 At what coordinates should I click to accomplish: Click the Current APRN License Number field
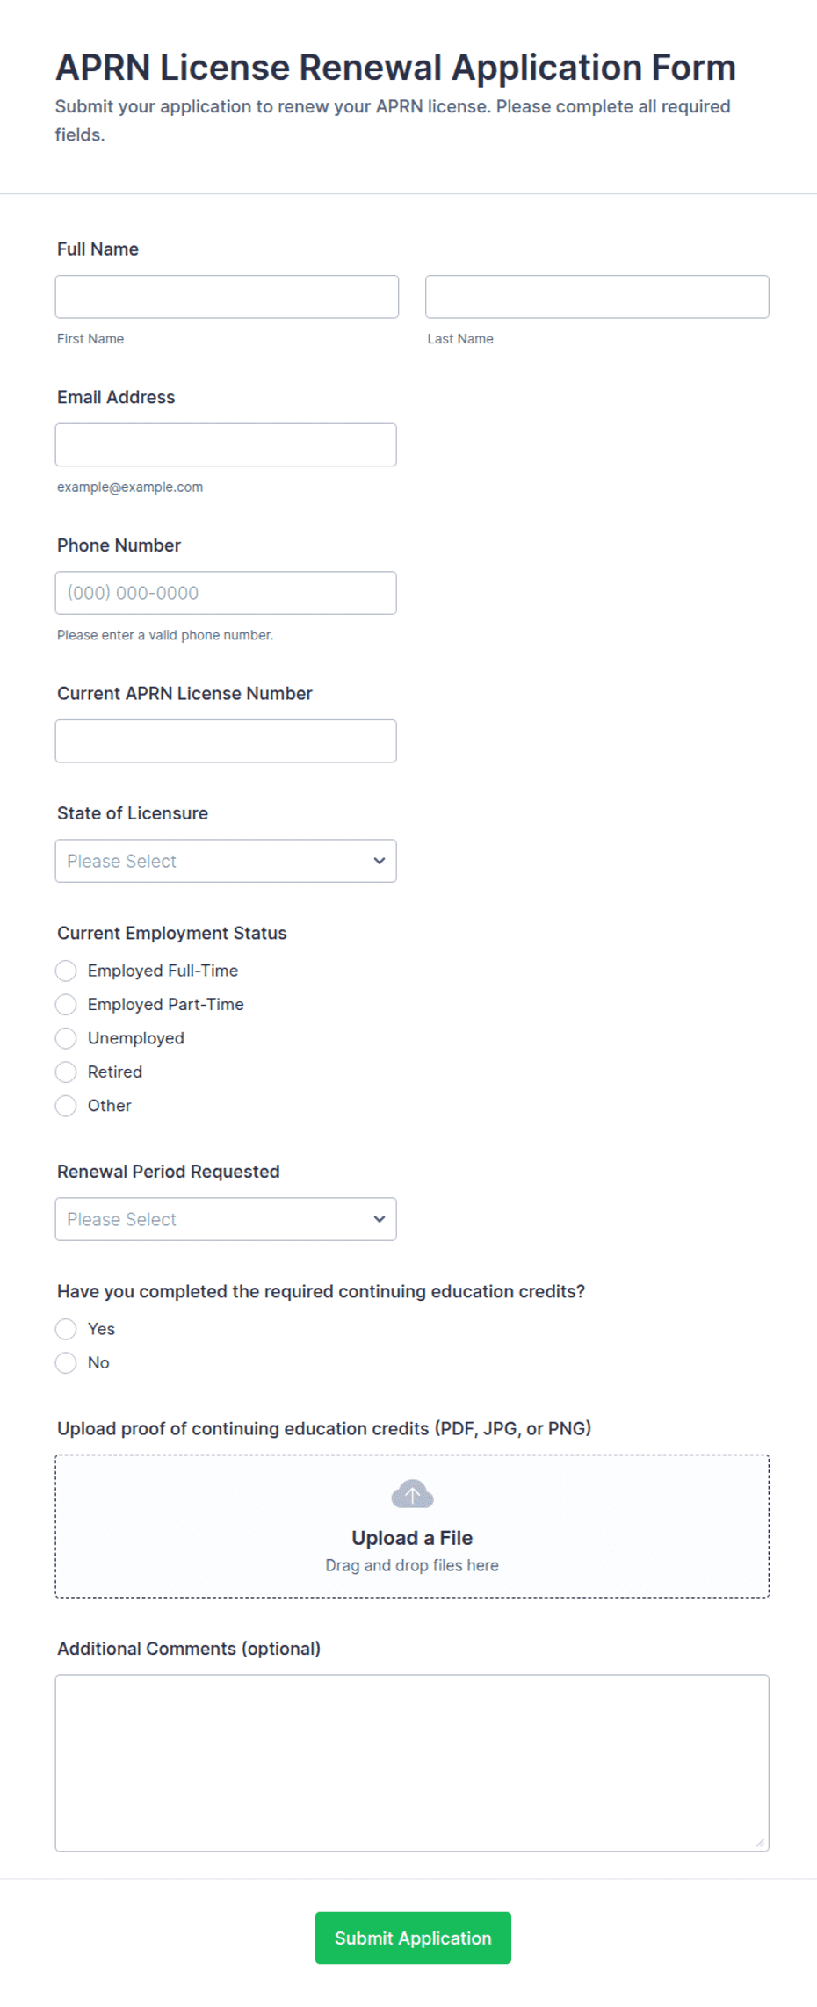(x=226, y=741)
